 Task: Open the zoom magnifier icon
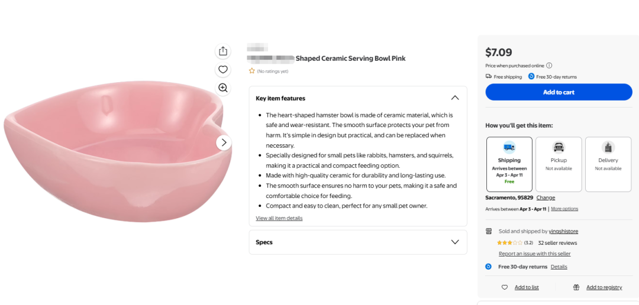[x=223, y=88]
